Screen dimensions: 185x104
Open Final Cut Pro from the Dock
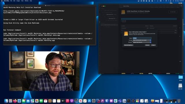(x=138, y=101)
